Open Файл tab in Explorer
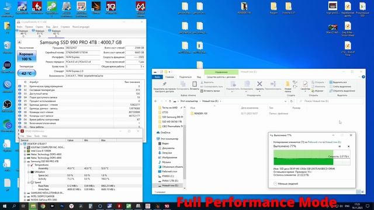Viewport: 374px width, 210px height. pyautogui.click(x=157, y=77)
